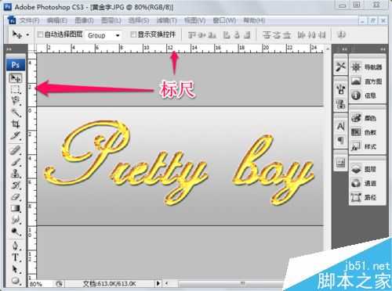The height and width of the screenshot is (291, 392).
Task: Open the status bar info arrow menu
Action: pos(158,283)
